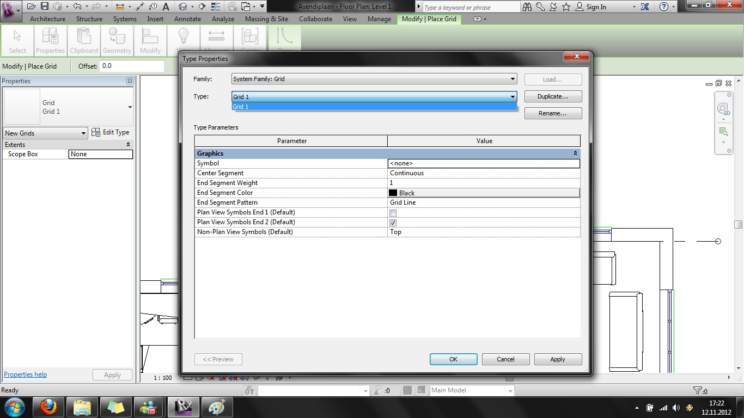Collapse the Extents section in Properties
744x418 pixels.
click(x=128, y=145)
